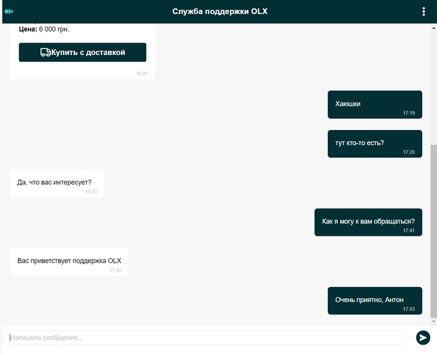Click the 17:43 timestamp on the last message
This screenshot has height=354, width=437.
(x=409, y=309)
